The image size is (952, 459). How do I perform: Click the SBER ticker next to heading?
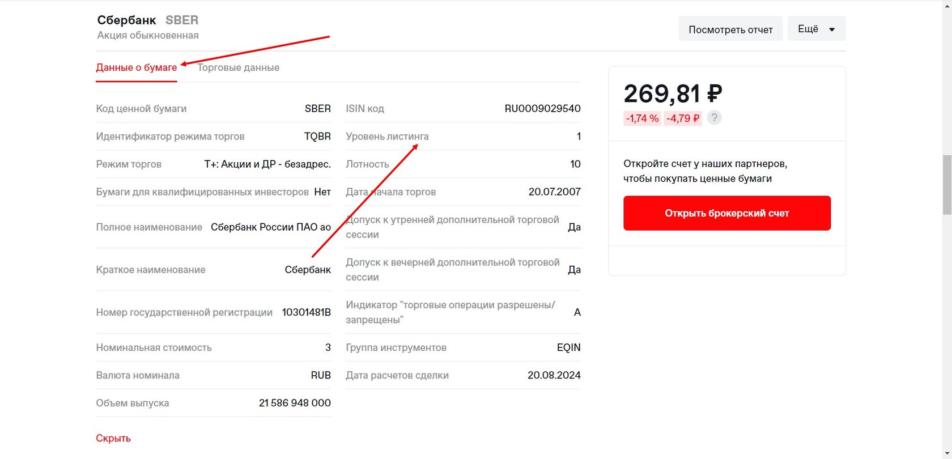tap(182, 20)
